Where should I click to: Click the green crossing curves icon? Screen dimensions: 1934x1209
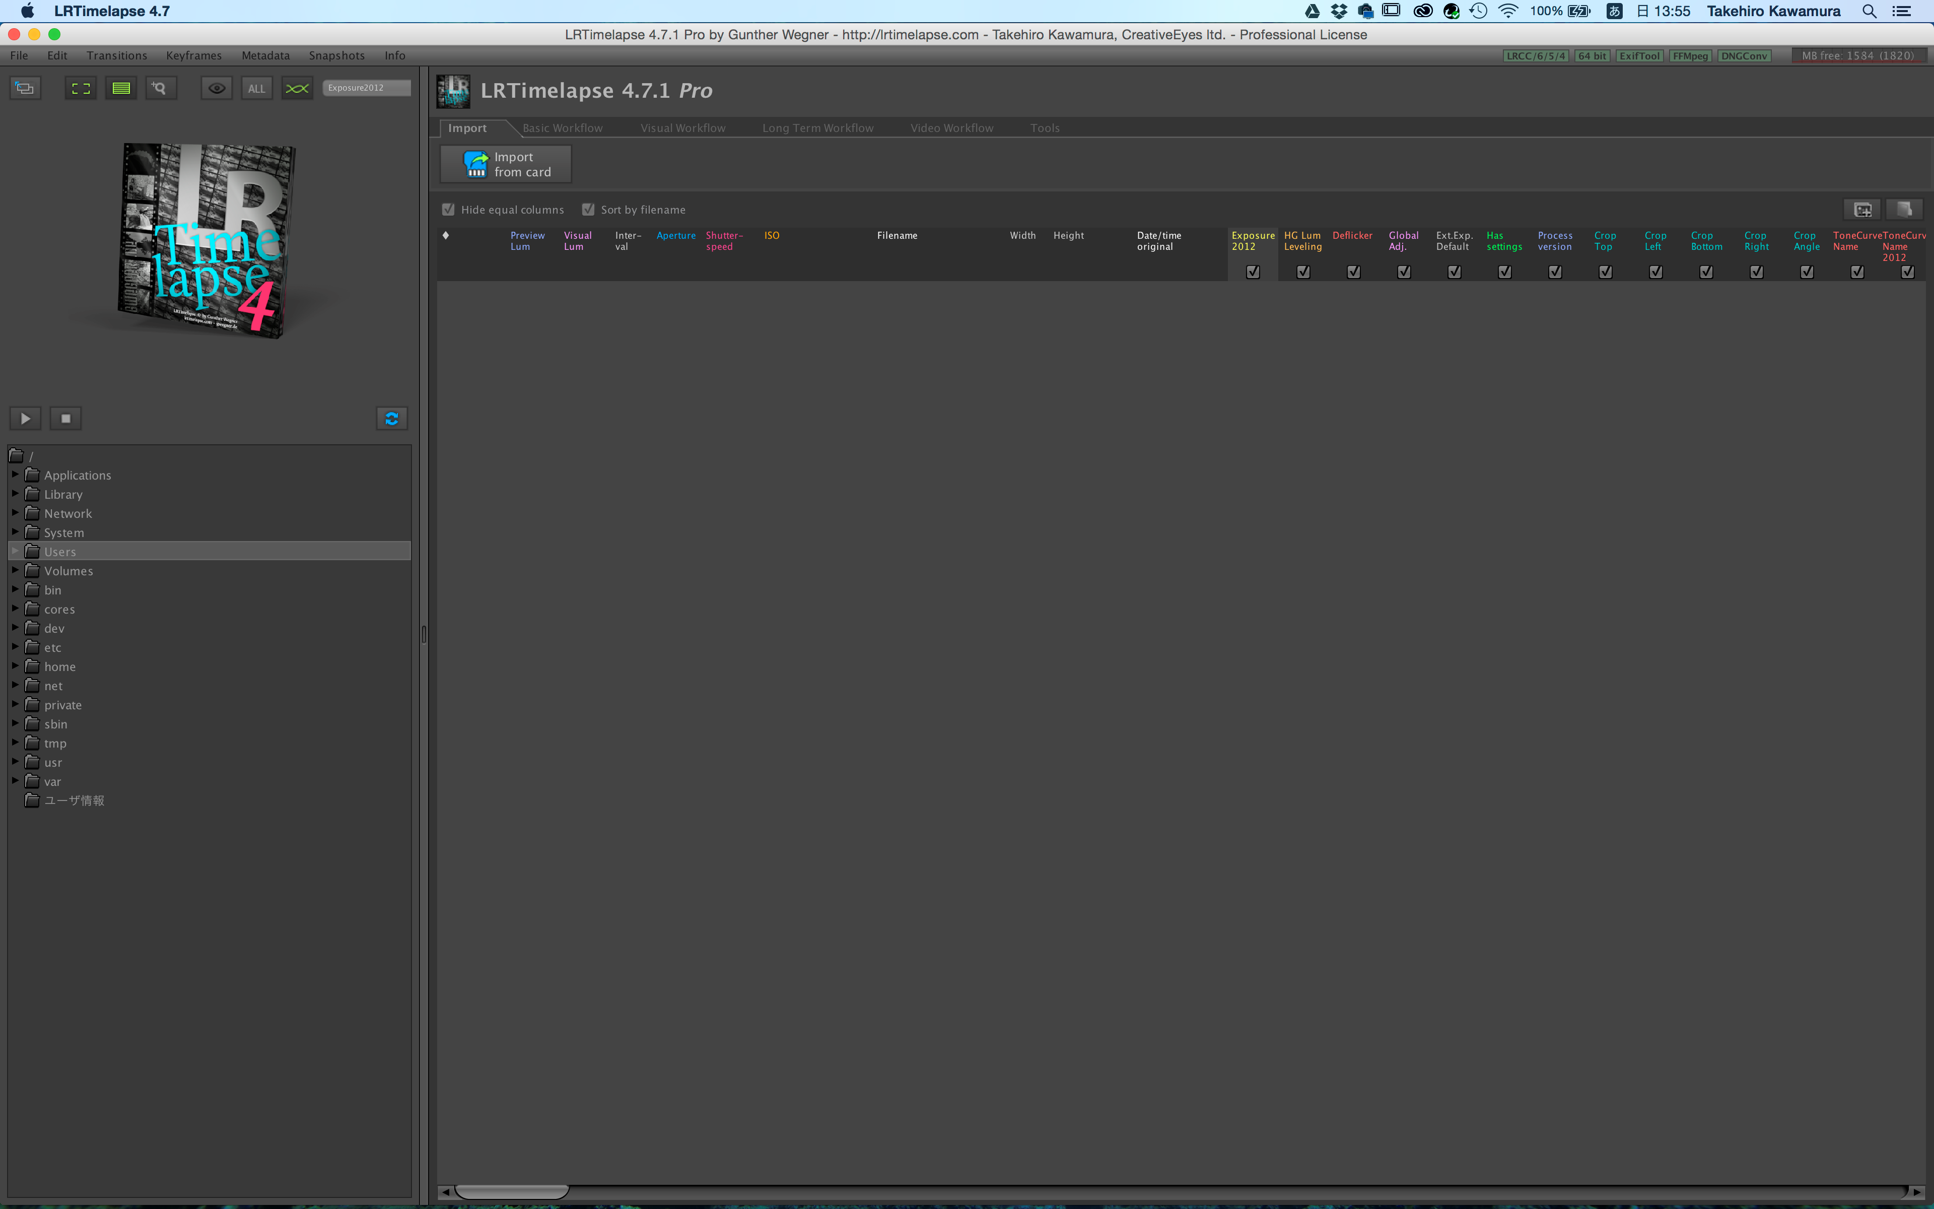(297, 88)
